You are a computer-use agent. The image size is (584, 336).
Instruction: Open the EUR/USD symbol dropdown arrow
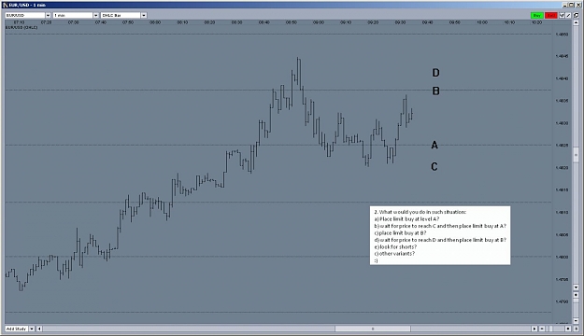tap(48, 15)
